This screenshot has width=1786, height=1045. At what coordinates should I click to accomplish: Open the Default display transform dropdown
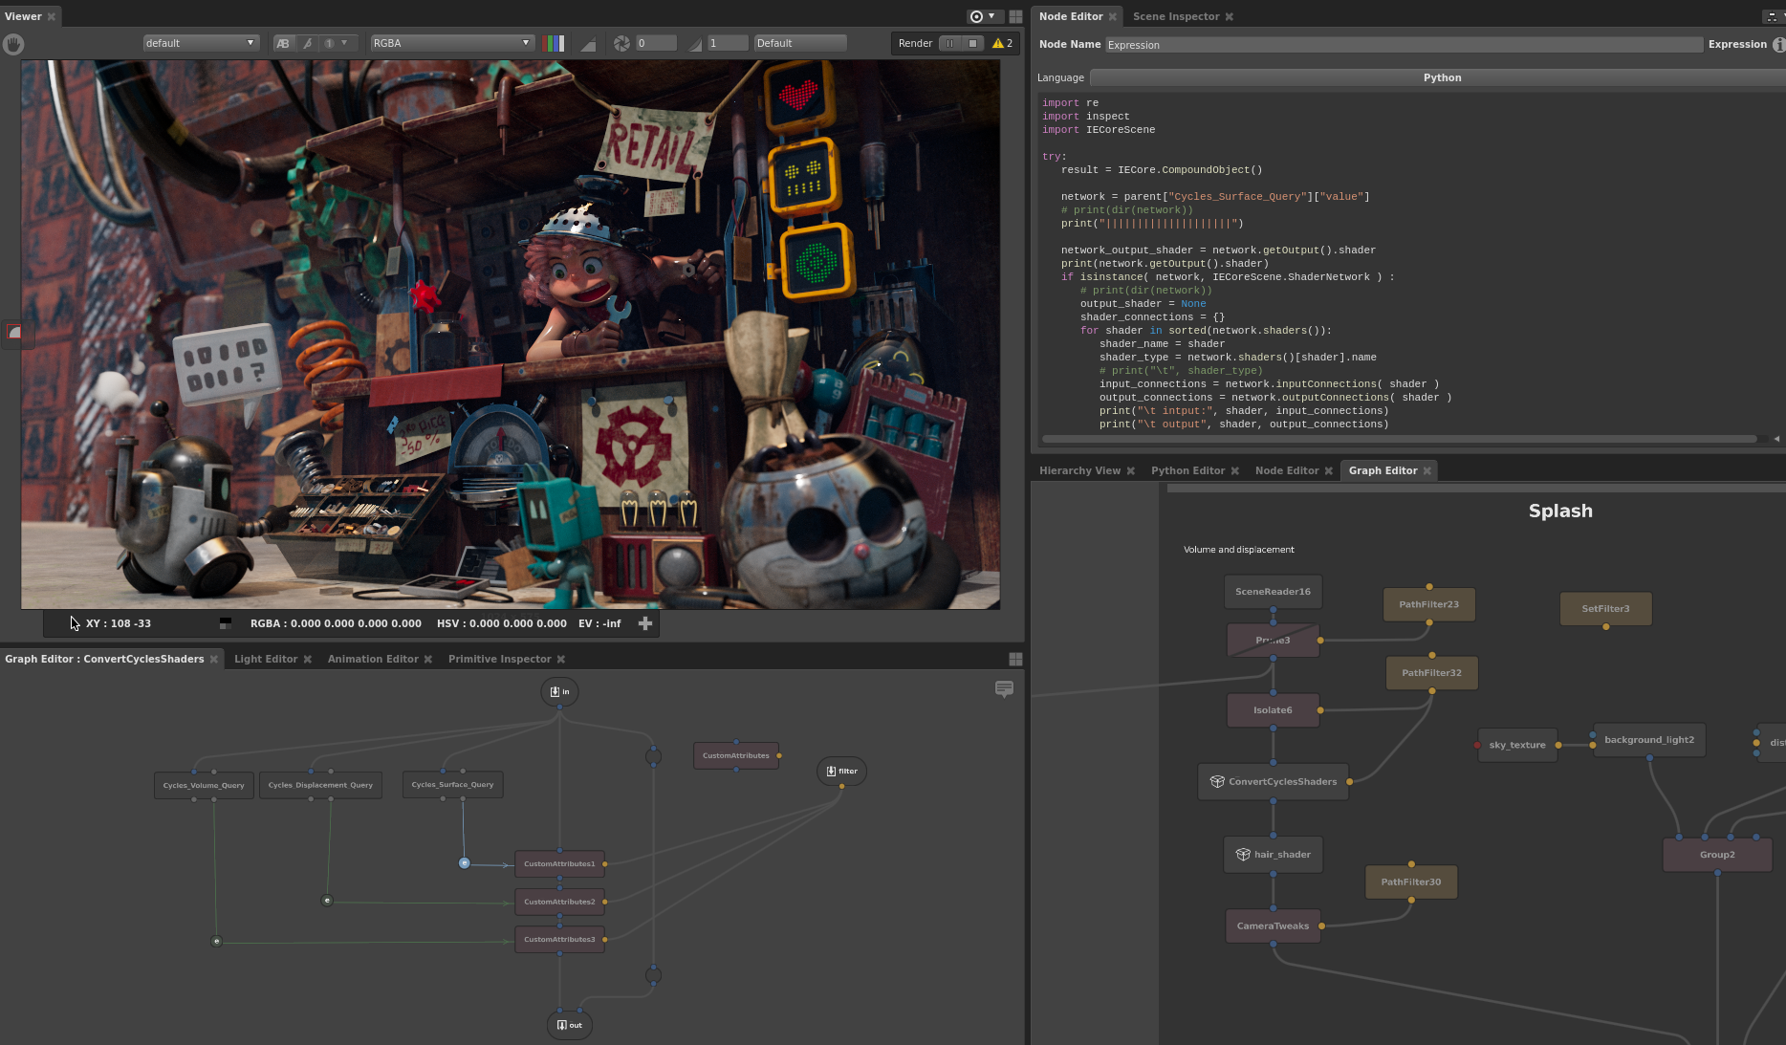[x=800, y=43]
